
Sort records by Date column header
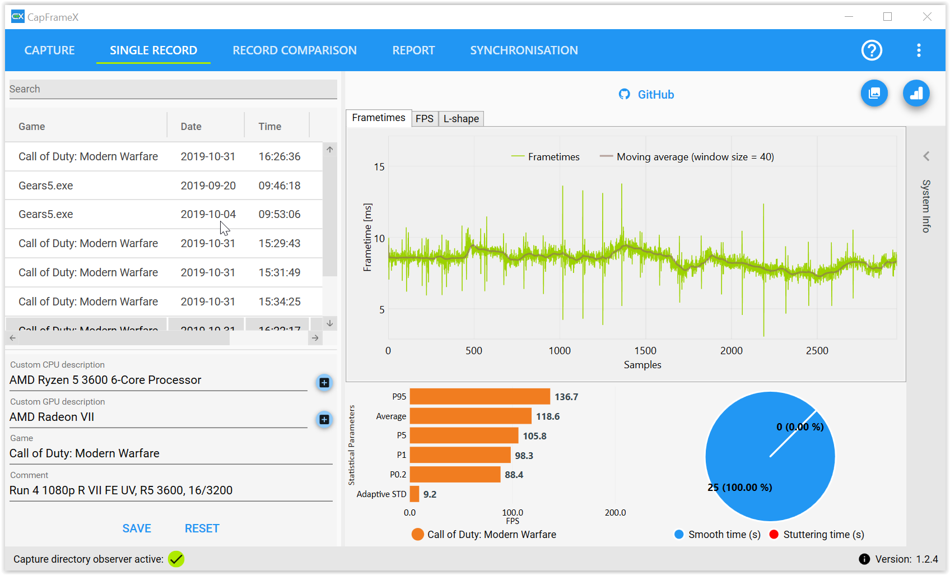click(206, 127)
